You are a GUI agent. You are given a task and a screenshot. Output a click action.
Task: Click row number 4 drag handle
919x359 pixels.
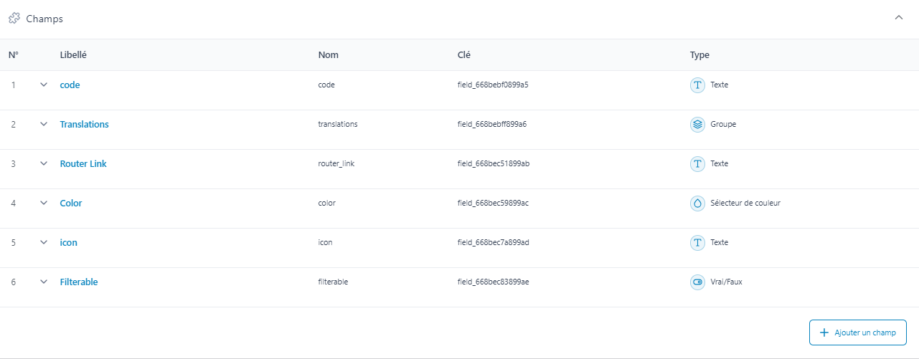14,204
